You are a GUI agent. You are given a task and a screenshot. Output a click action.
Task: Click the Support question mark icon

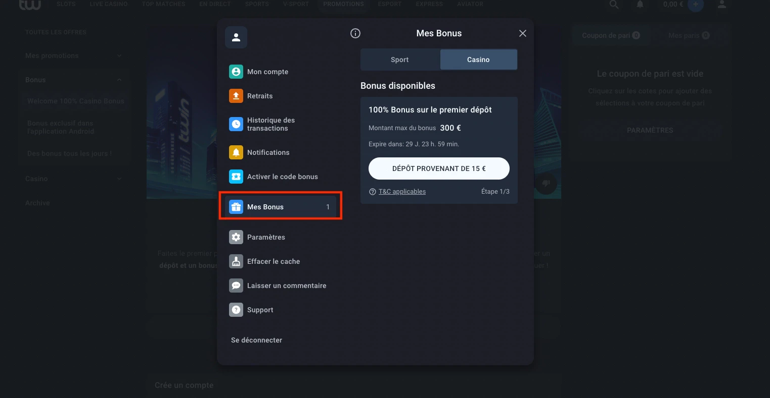coord(236,310)
